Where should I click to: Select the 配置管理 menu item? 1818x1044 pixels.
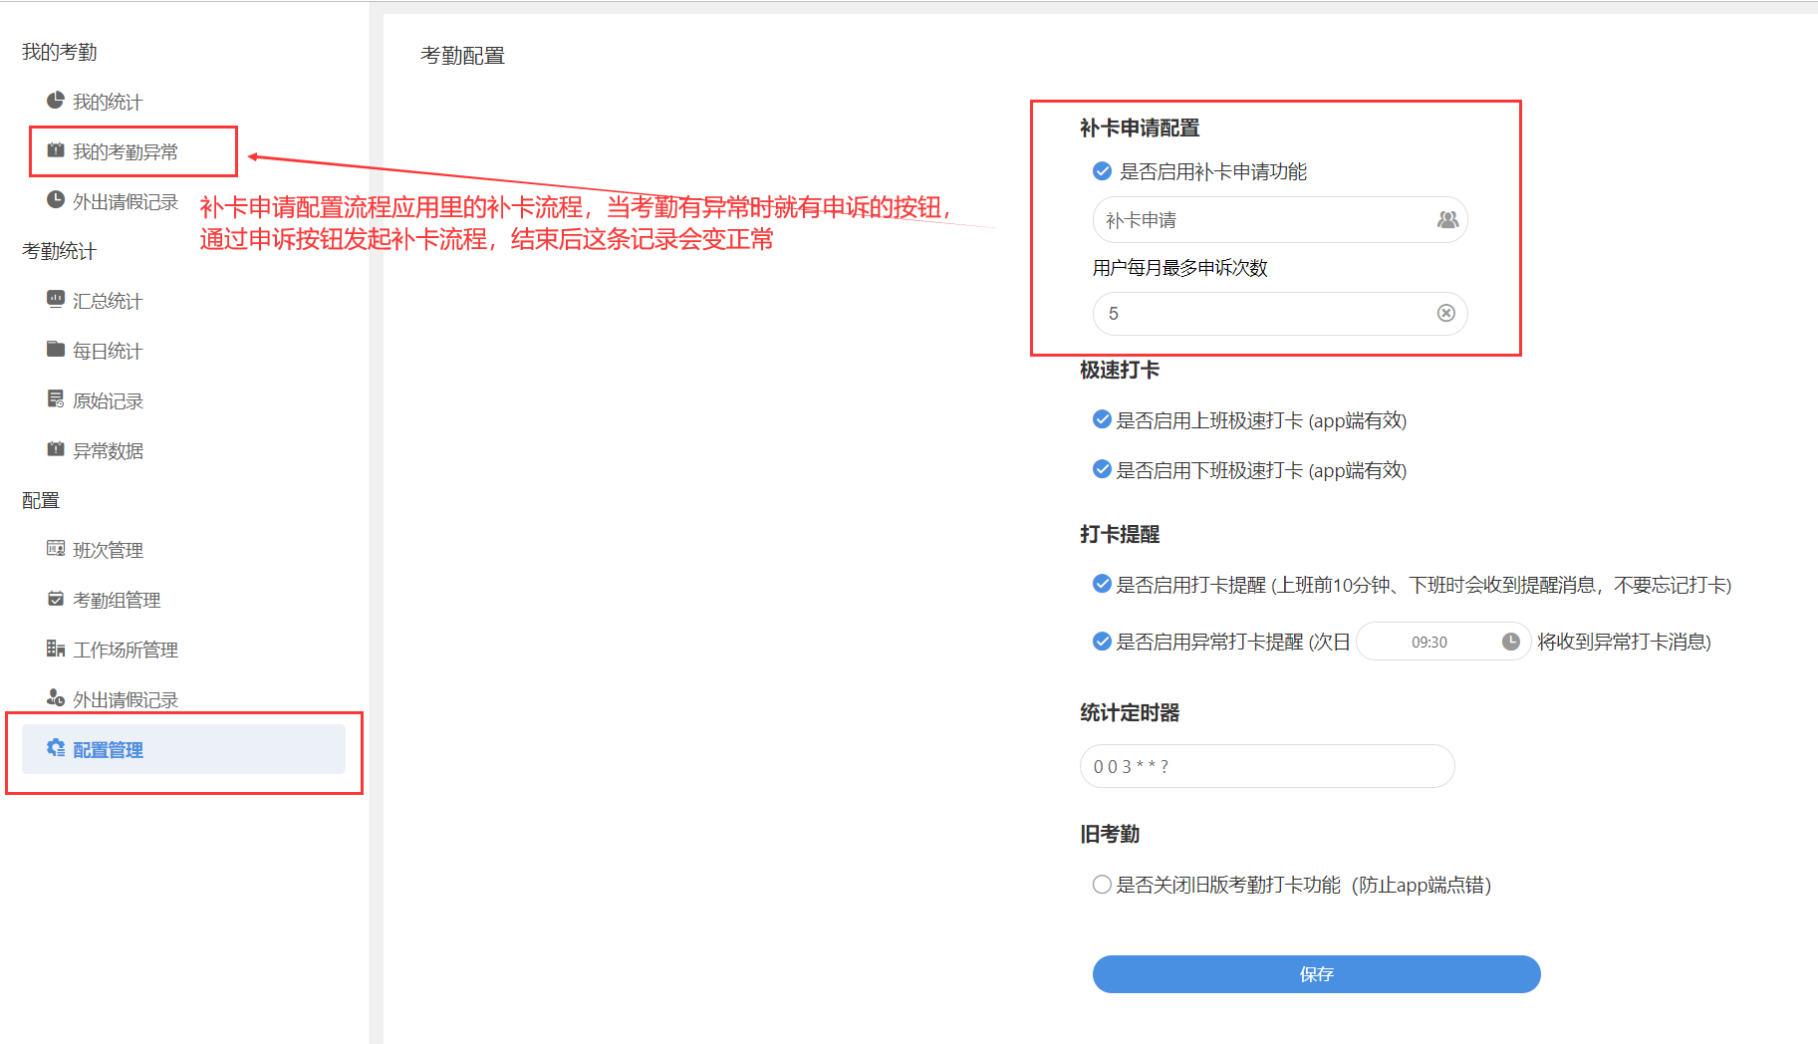pos(183,749)
